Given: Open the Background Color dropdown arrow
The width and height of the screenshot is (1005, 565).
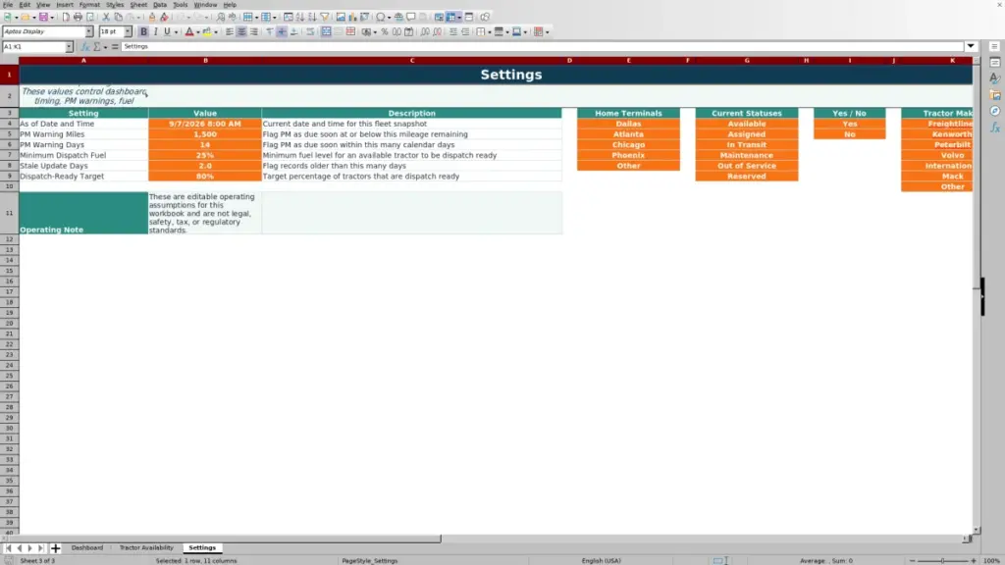Looking at the screenshot, I should tap(216, 32).
